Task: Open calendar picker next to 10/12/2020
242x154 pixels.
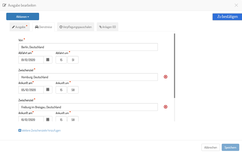Action: [x=48, y=119]
